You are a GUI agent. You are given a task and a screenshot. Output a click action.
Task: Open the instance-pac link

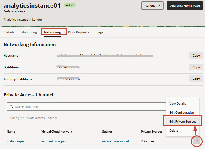pyautogui.click(x=15, y=141)
